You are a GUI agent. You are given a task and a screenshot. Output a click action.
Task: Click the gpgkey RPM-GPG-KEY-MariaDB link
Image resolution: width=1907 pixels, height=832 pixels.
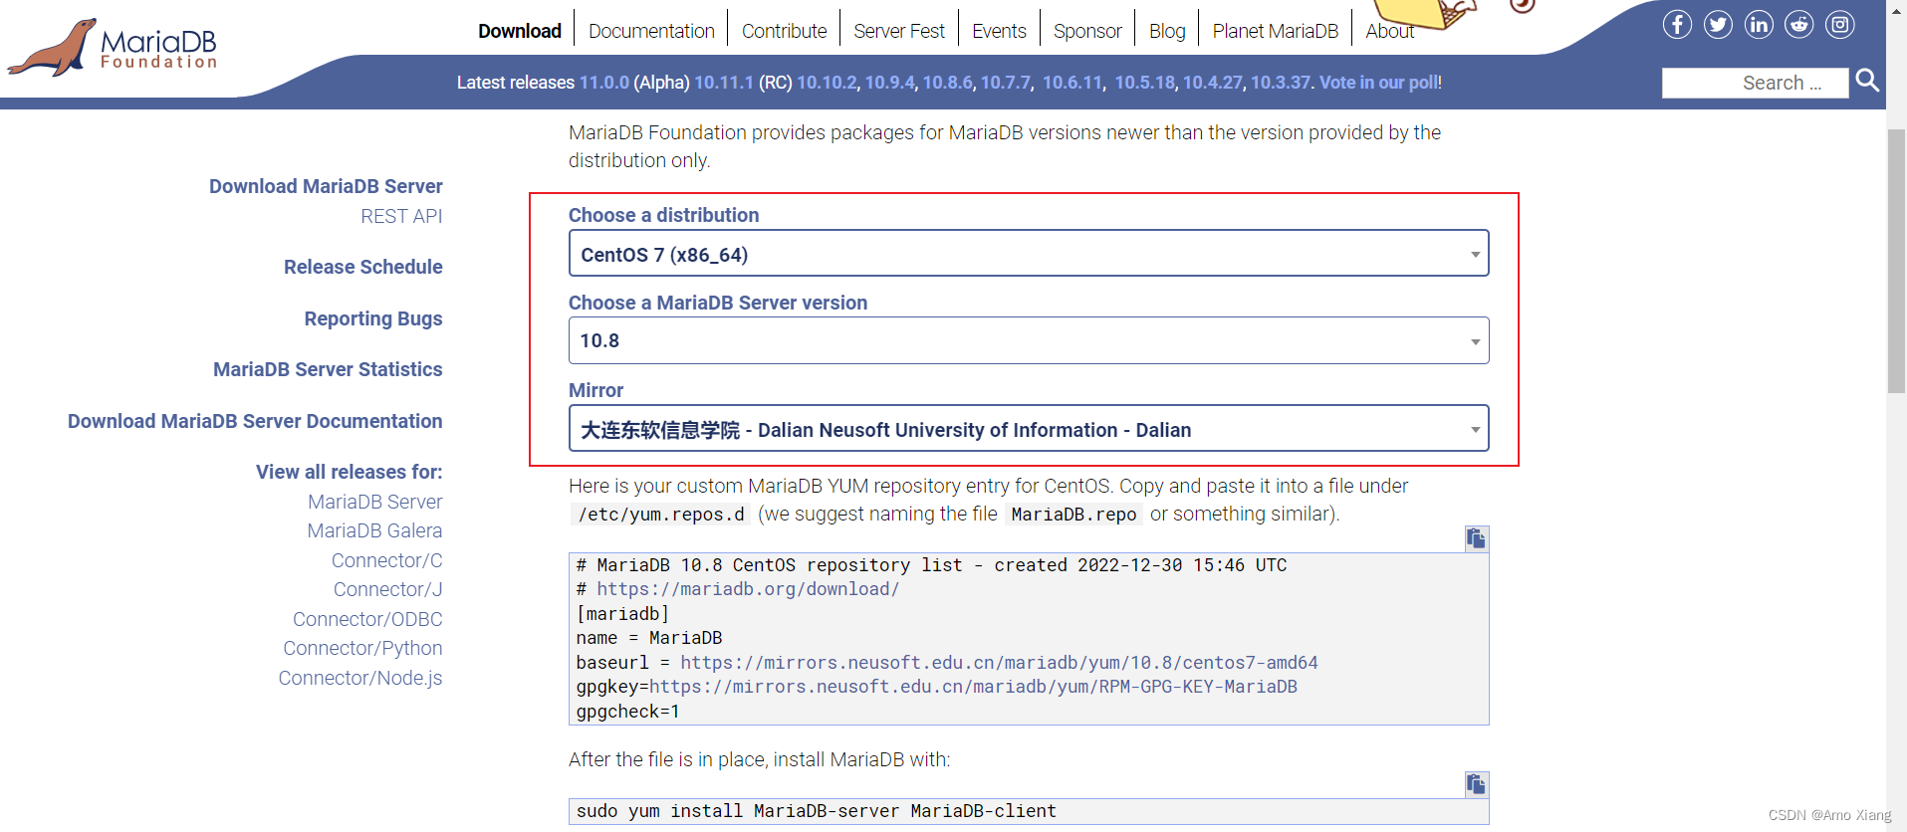[973, 687]
